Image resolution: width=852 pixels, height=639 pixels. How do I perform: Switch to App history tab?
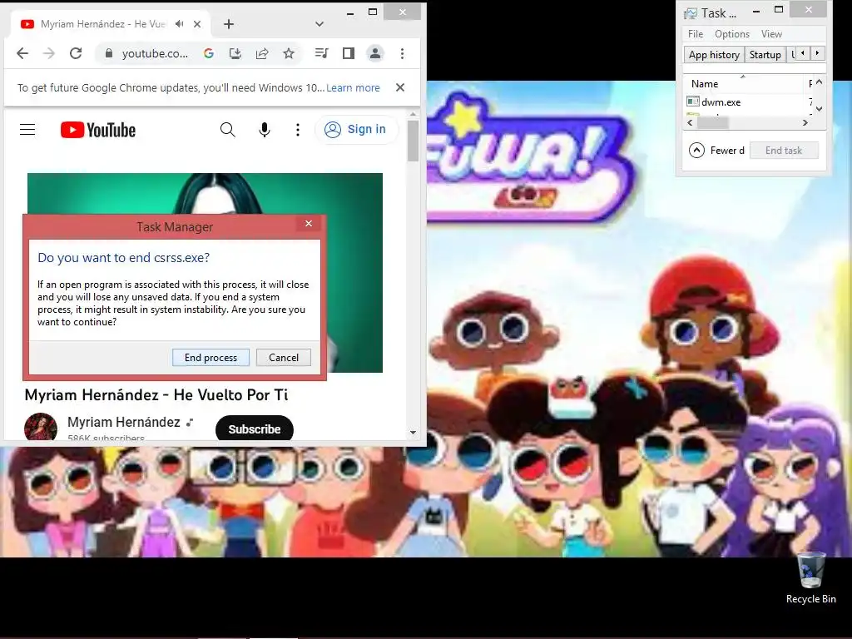714,54
